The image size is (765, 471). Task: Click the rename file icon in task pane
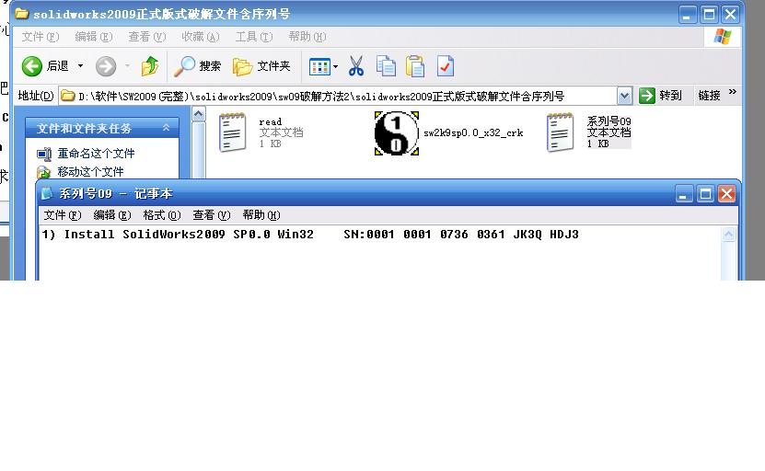[x=44, y=154]
